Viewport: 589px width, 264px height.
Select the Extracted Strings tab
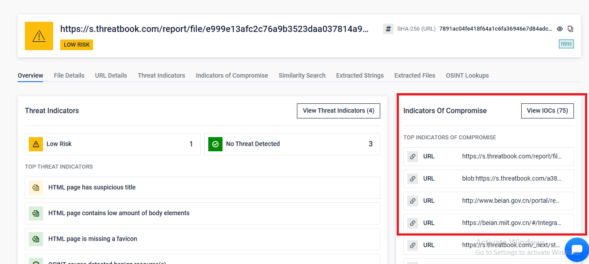(x=360, y=75)
